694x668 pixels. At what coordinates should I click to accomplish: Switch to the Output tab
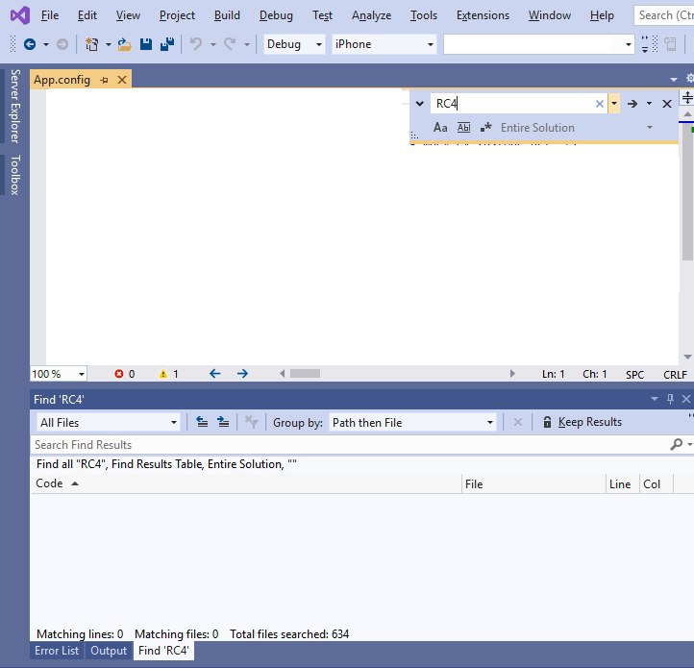pyautogui.click(x=109, y=651)
